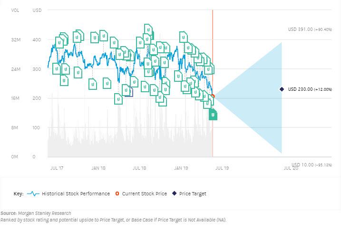Select the topmost report icon above JUL '18
Viewport: 341px width, 232px height.
148,29
